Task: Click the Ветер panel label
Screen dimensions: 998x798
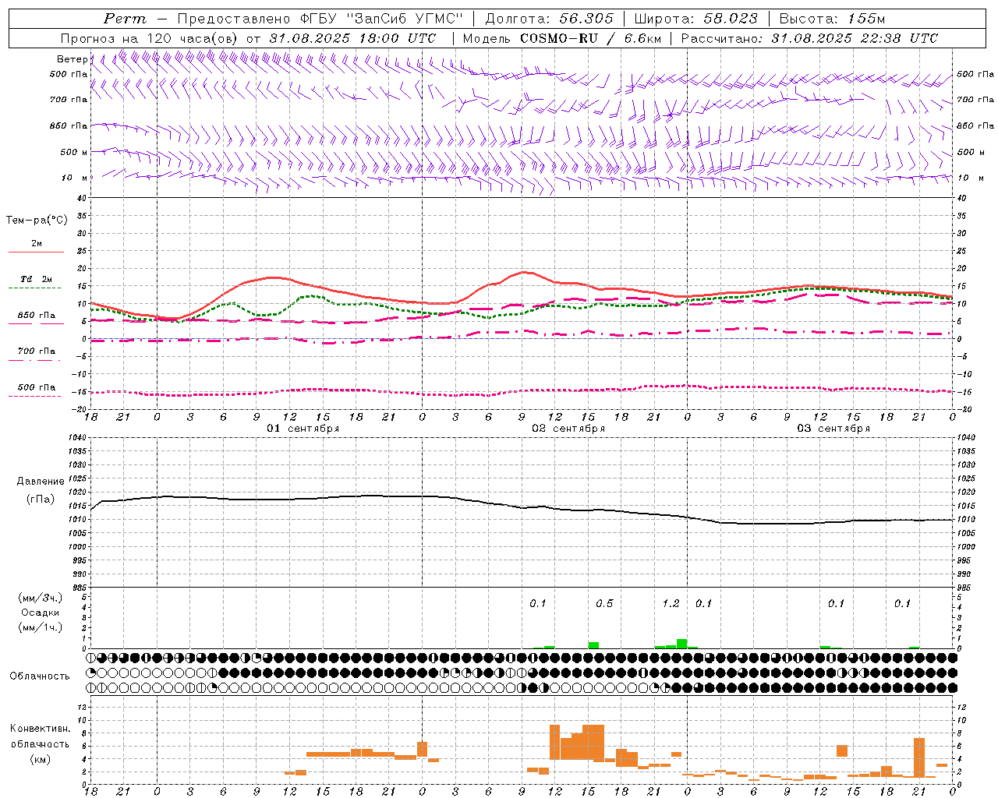Action: click(x=72, y=59)
